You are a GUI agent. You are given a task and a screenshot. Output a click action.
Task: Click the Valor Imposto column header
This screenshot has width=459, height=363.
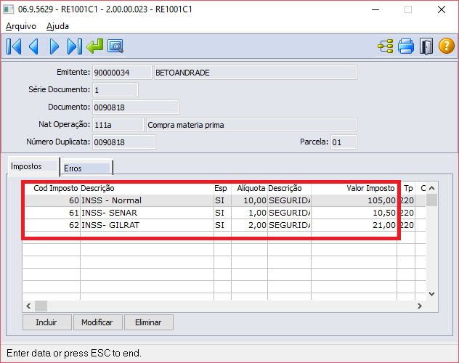point(354,188)
